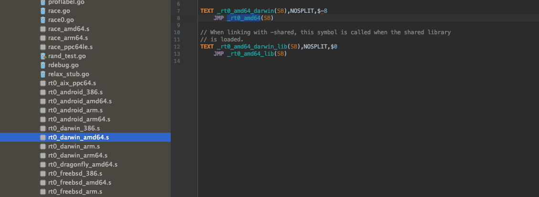Click line number 10 in the gutter
The image size is (539, 197).
[x=176, y=32]
